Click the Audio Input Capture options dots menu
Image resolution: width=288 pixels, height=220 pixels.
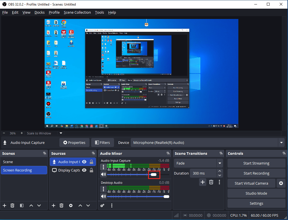(103, 167)
